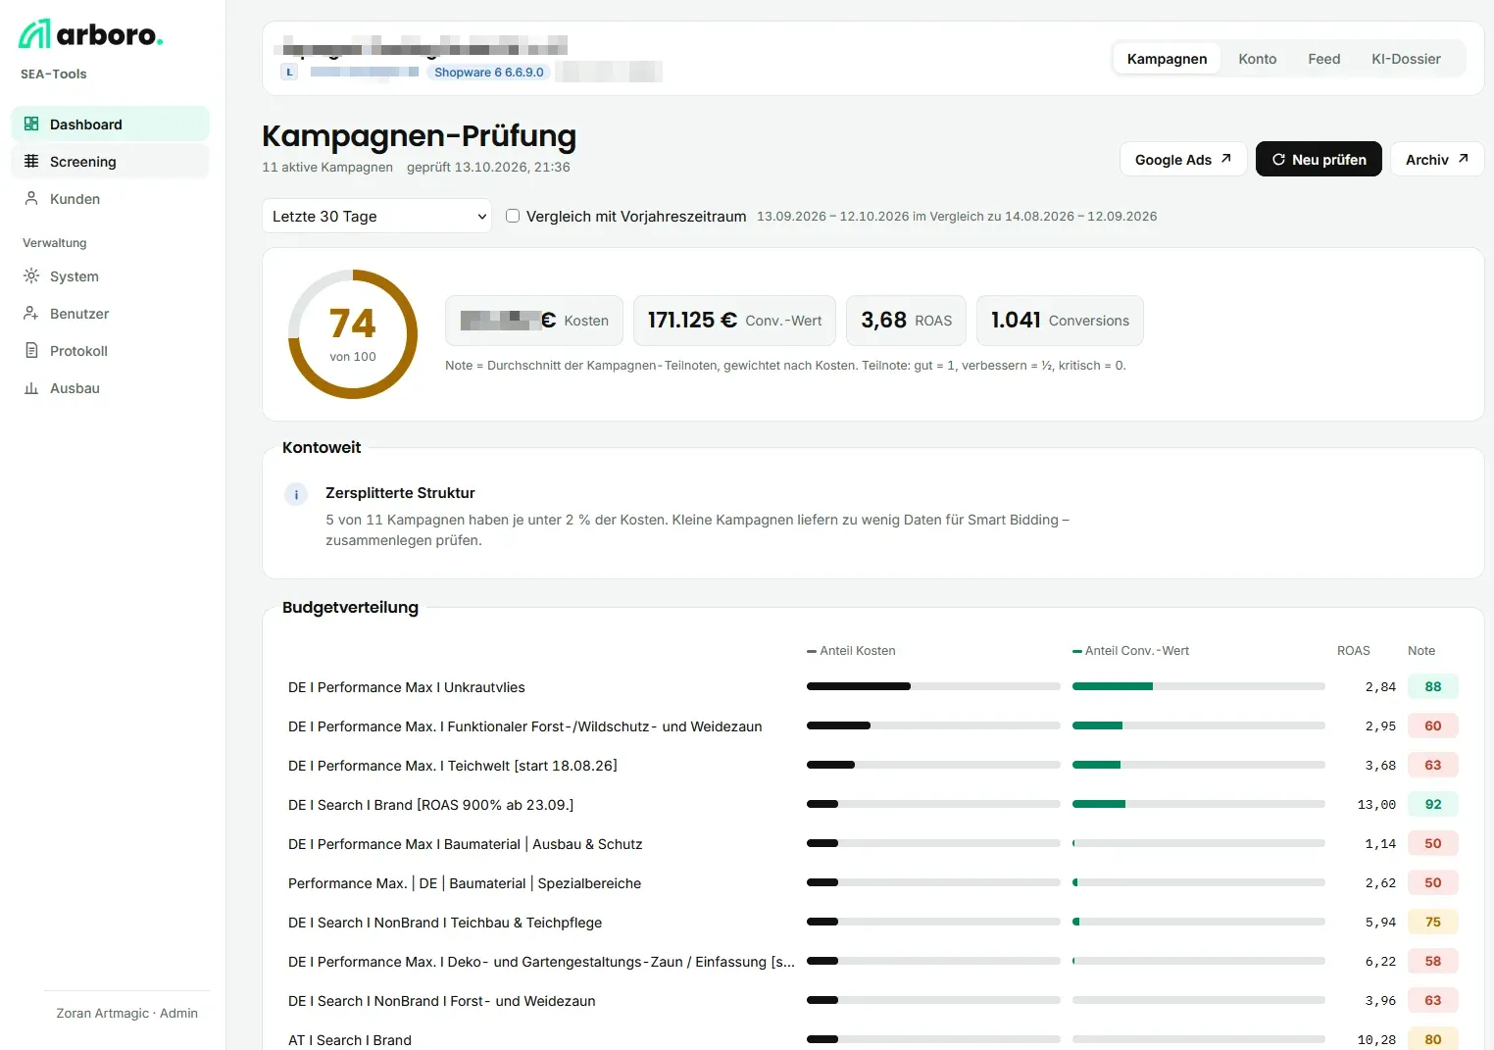Screen dimensions: 1494x1050
Task: Click the Benutzer user-plus icon
Action: tap(31, 314)
